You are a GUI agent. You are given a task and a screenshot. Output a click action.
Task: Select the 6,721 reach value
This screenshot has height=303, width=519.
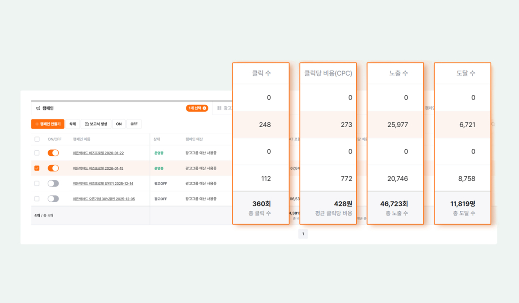click(x=467, y=125)
